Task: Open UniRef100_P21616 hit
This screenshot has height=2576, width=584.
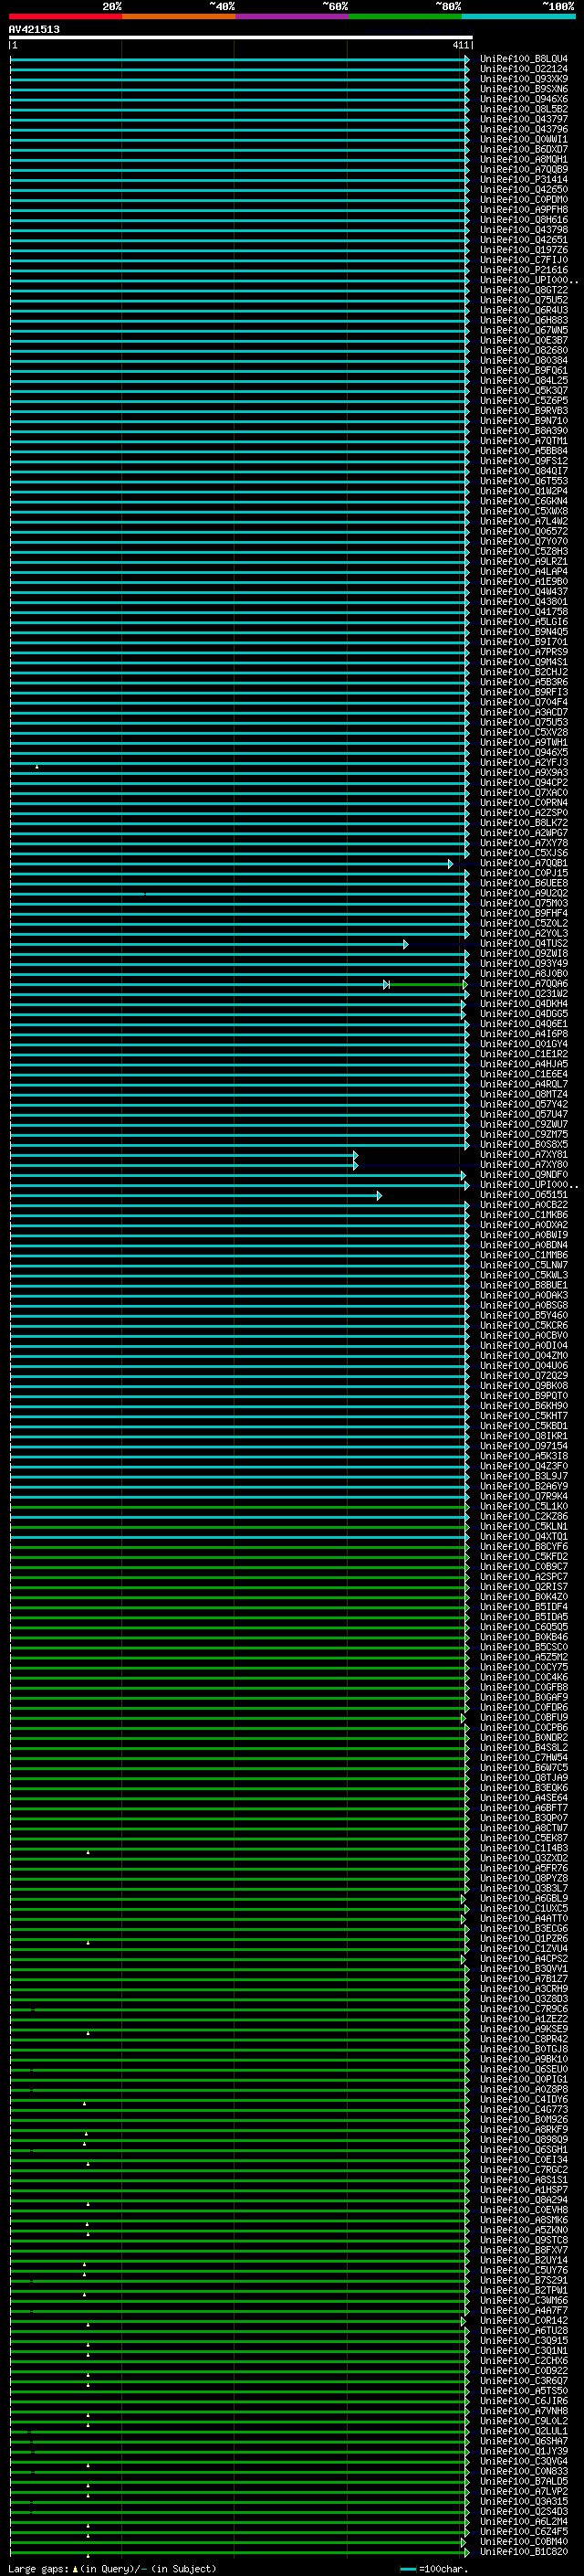Action: (x=523, y=269)
